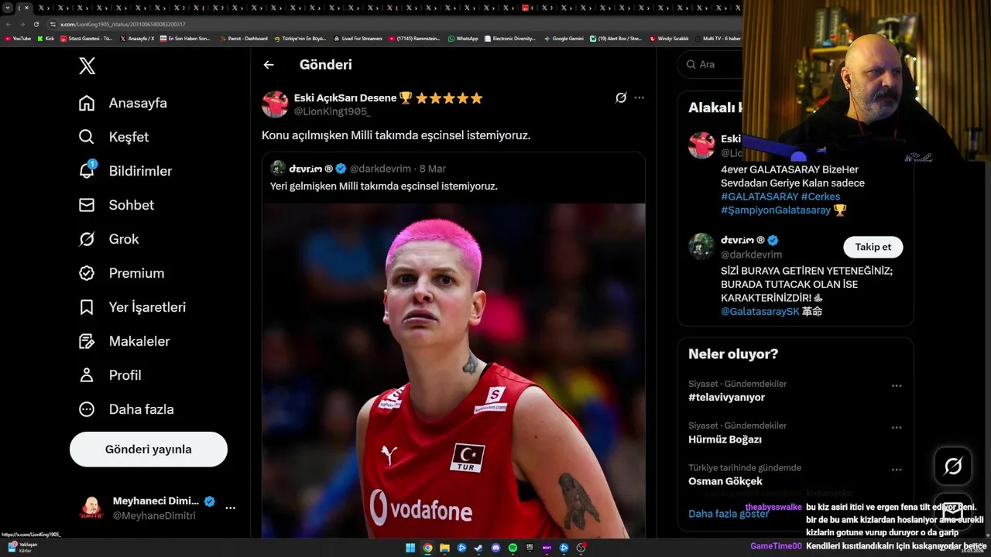Open the tab search dropdown in Chrome

click(8, 8)
